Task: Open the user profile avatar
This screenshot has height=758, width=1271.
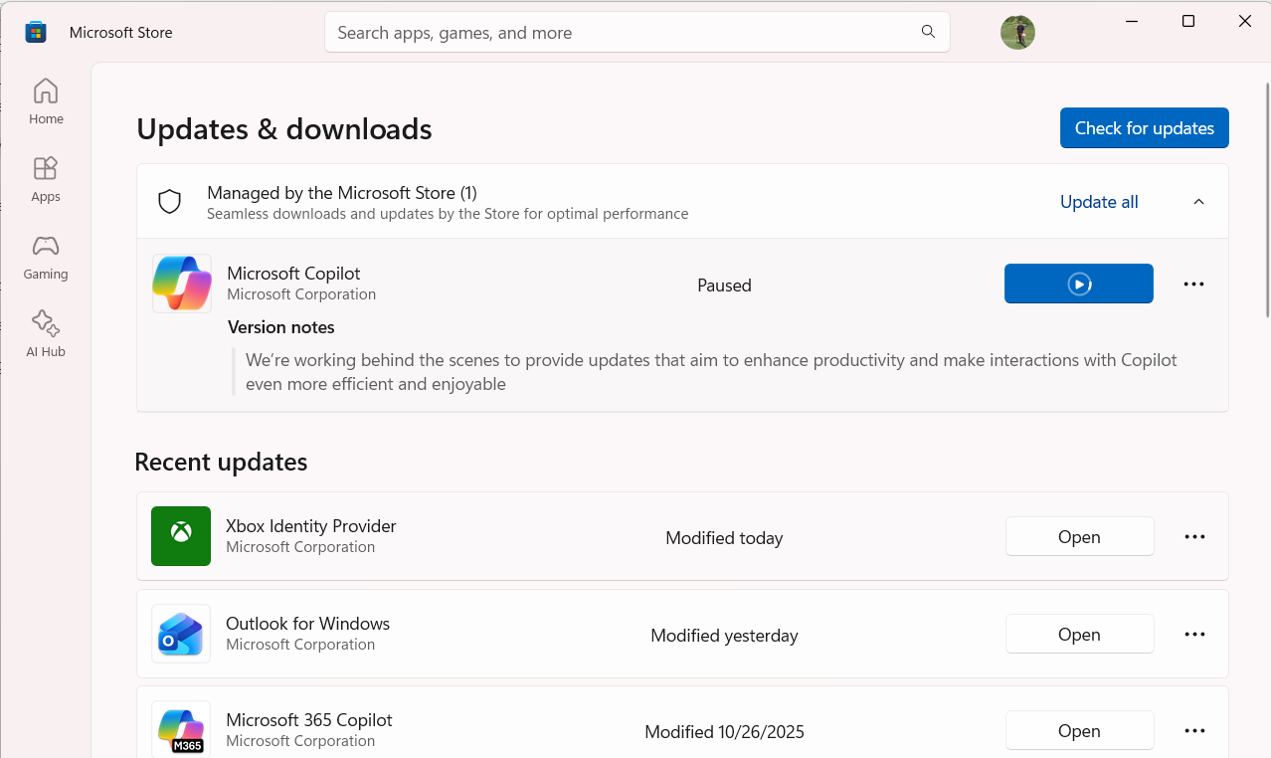Action: 1017,32
